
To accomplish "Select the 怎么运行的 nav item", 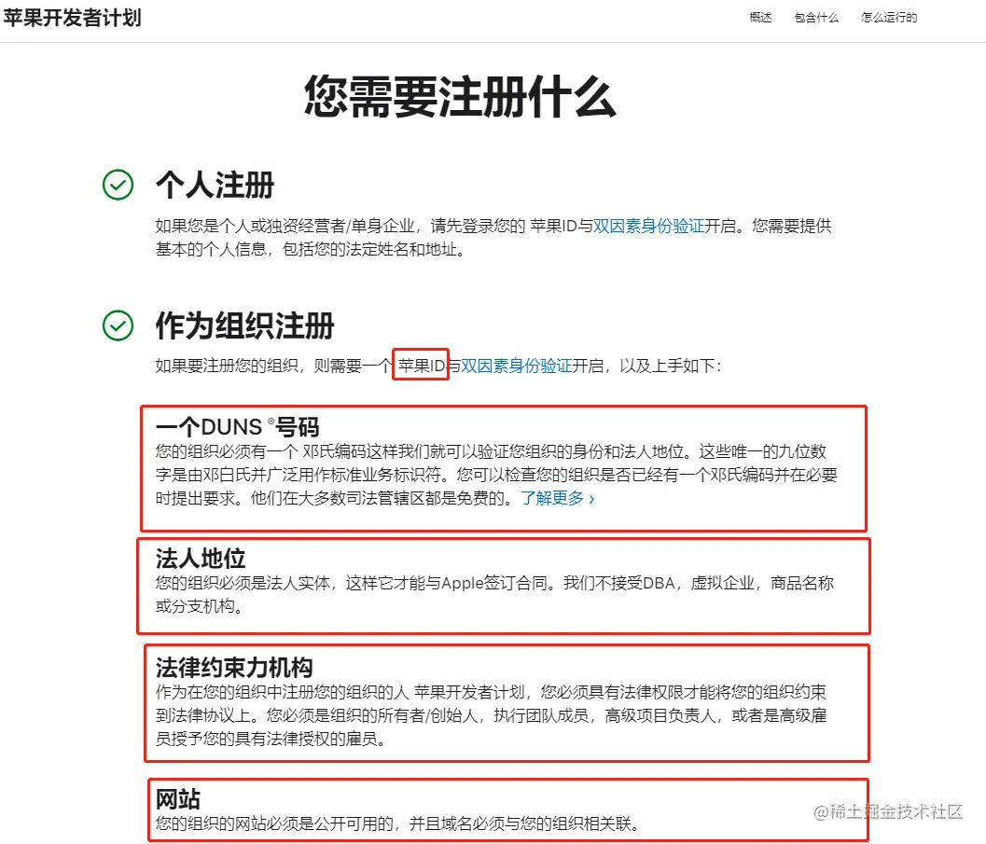I will (x=889, y=18).
